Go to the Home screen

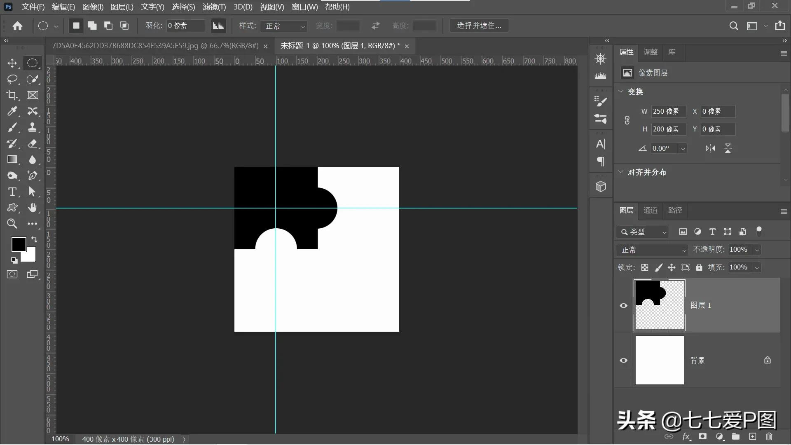tap(17, 26)
